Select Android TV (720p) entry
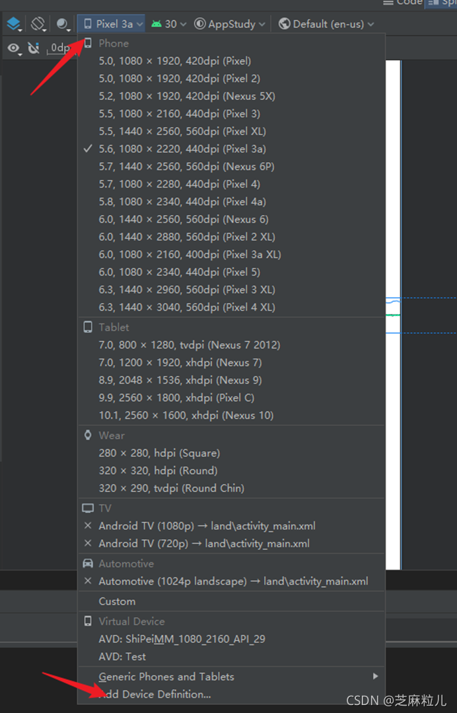 click(x=231, y=544)
